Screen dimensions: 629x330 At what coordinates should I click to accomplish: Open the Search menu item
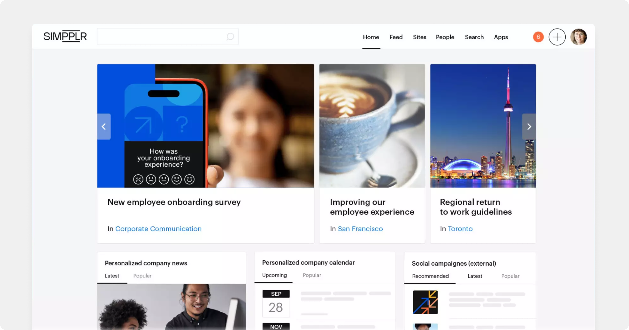click(x=474, y=37)
